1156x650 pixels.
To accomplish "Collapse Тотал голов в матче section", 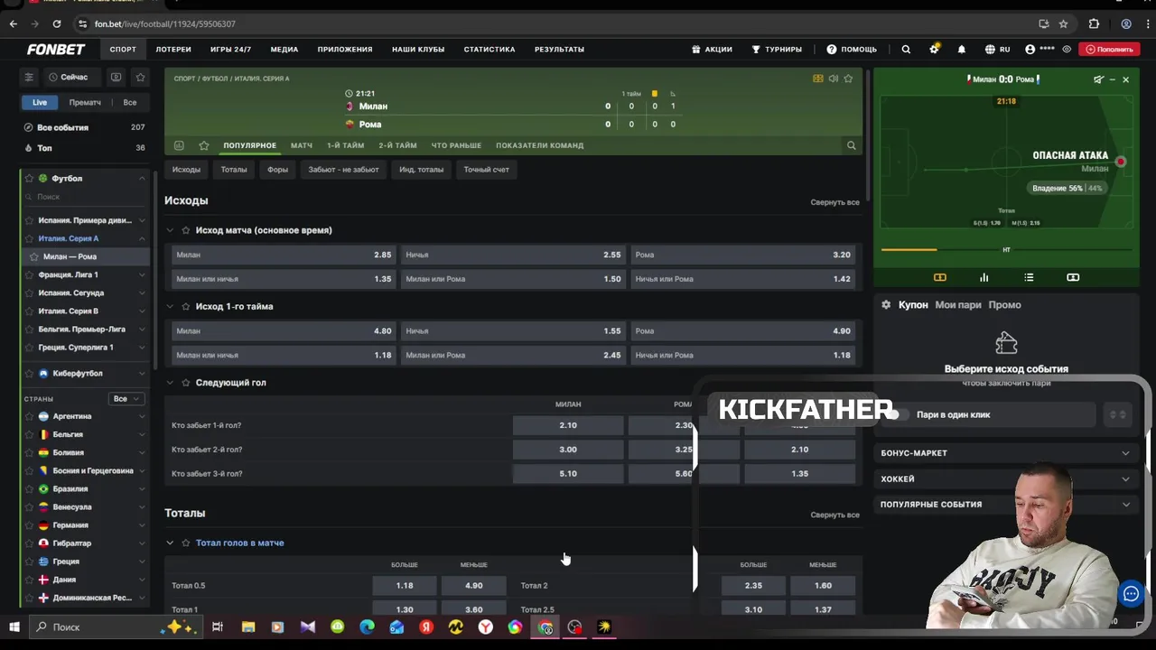I will tap(170, 543).
